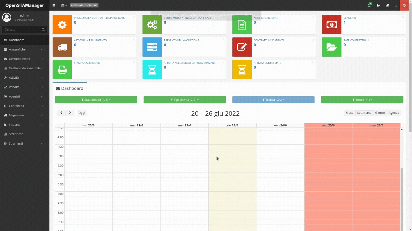Viewport: 412px width, 231px height.
Task: Open the notifications bell icon
Action: (369, 5)
